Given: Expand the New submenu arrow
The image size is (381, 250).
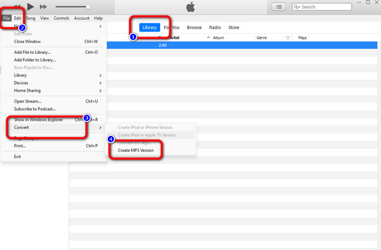Looking at the screenshot, I should click(x=100, y=26).
